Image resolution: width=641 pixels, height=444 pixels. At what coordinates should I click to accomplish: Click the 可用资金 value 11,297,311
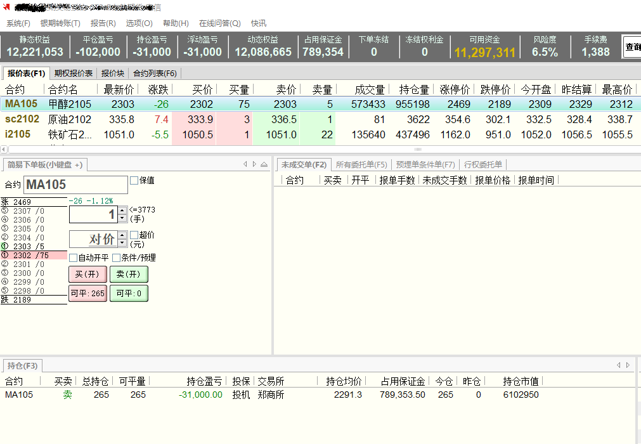[x=484, y=53]
